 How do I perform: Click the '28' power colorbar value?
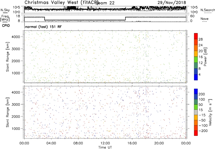click(x=200, y=39)
